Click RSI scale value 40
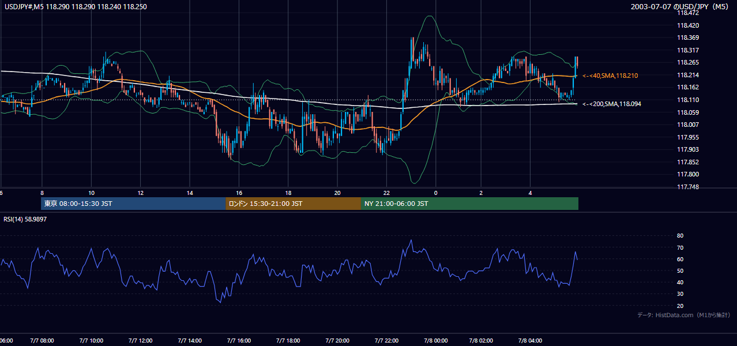 (680, 282)
